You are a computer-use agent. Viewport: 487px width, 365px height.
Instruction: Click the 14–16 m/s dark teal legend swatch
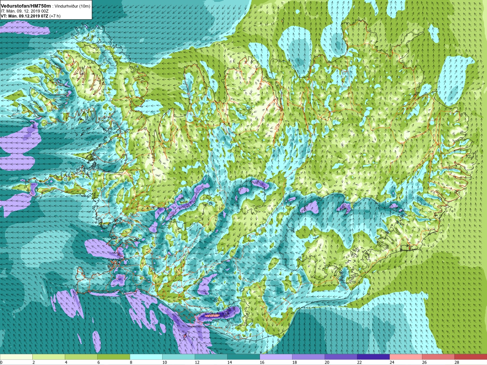point(243,357)
